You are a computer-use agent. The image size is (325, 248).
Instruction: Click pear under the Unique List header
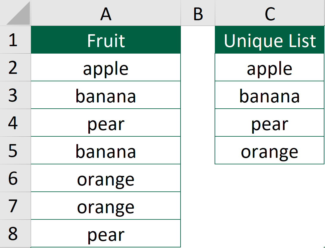[x=269, y=123]
